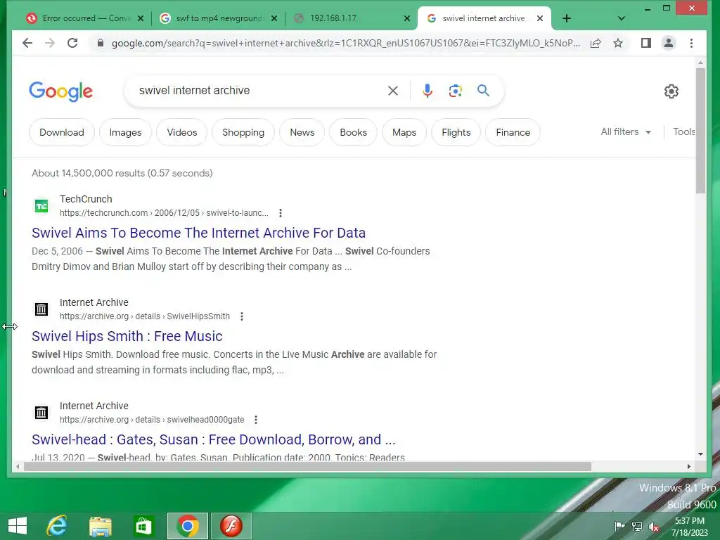Viewport: 720px width, 540px height.
Task: Select the Maps filter chip
Action: (404, 132)
